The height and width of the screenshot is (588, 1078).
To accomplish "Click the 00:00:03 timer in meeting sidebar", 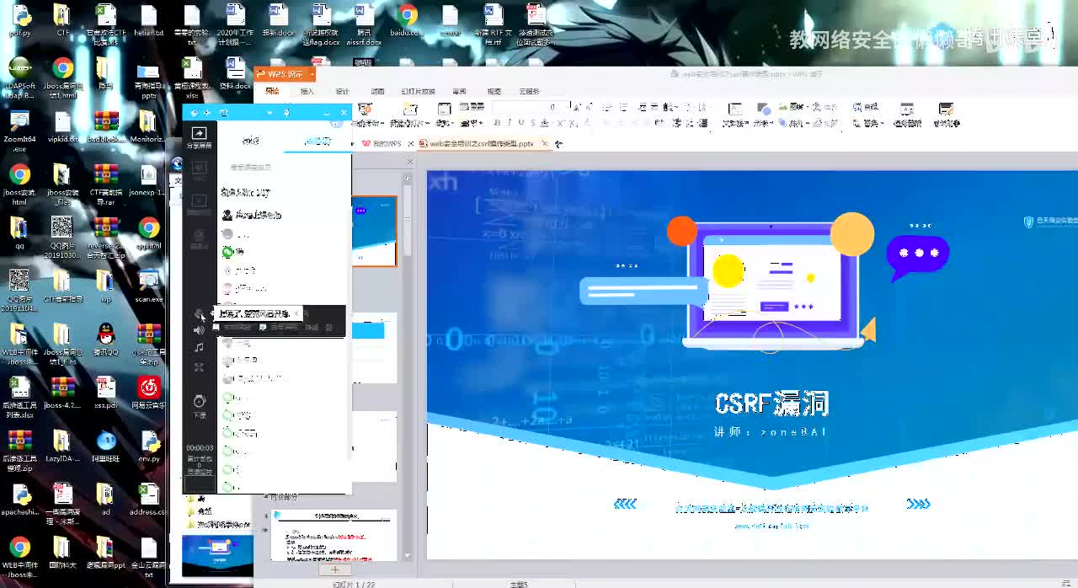I will coord(200,447).
